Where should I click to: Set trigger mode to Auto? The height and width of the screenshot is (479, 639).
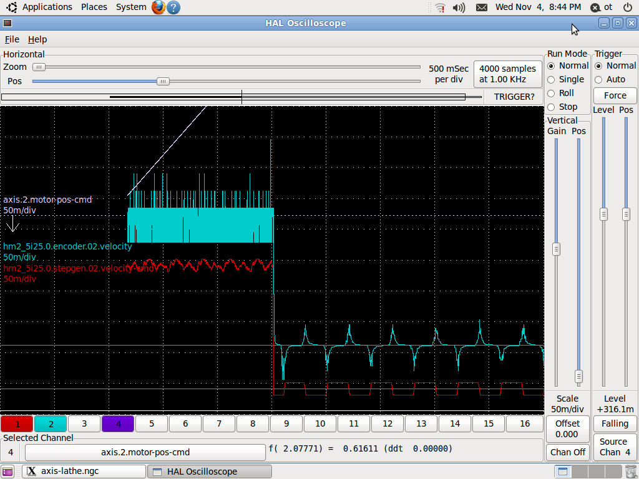[x=598, y=79]
